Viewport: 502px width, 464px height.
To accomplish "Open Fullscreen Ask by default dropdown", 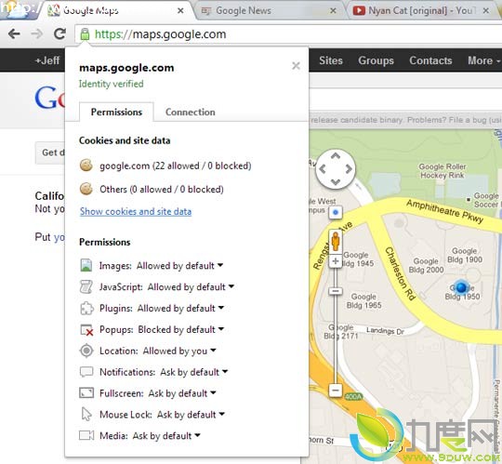I will [182, 393].
